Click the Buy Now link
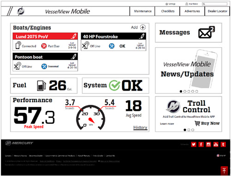This screenshot has width=231, height=176. pyautogui.click(x=210, y=123)
